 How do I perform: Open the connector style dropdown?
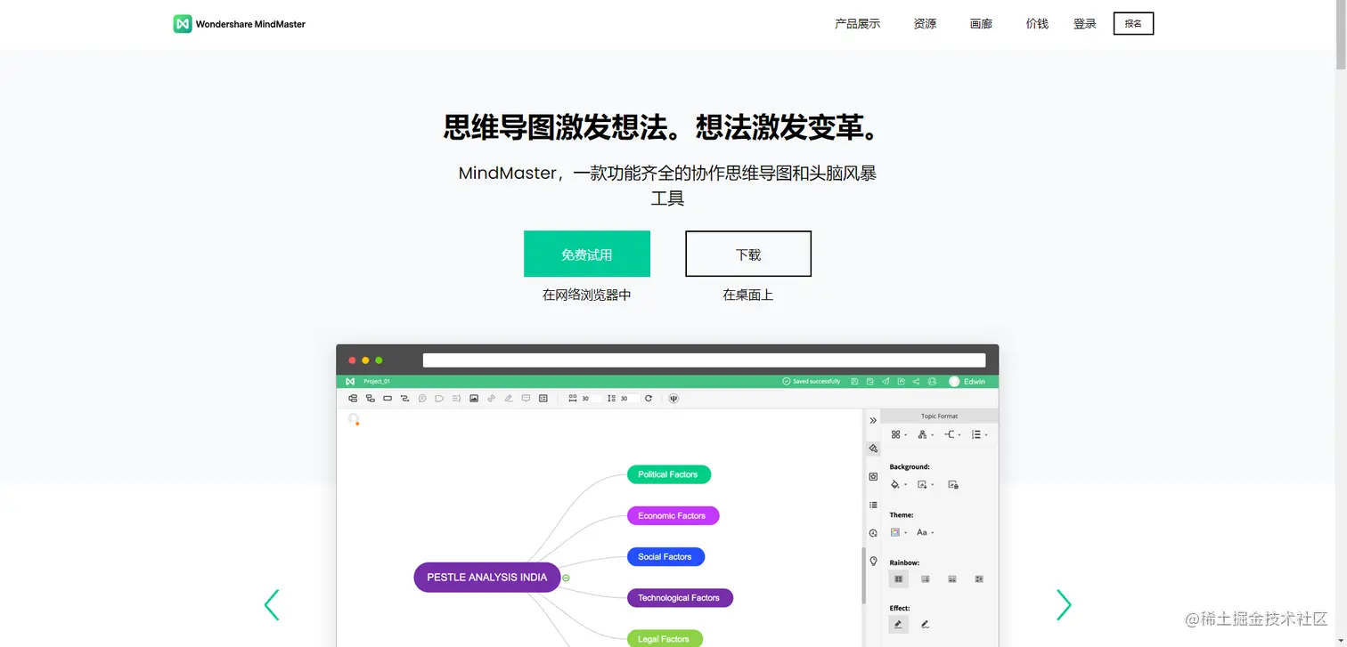(x=952, y=434)
